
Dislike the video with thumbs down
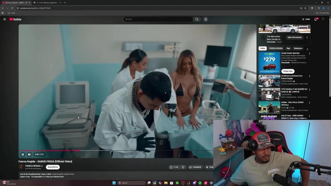[x=183, y=167]
